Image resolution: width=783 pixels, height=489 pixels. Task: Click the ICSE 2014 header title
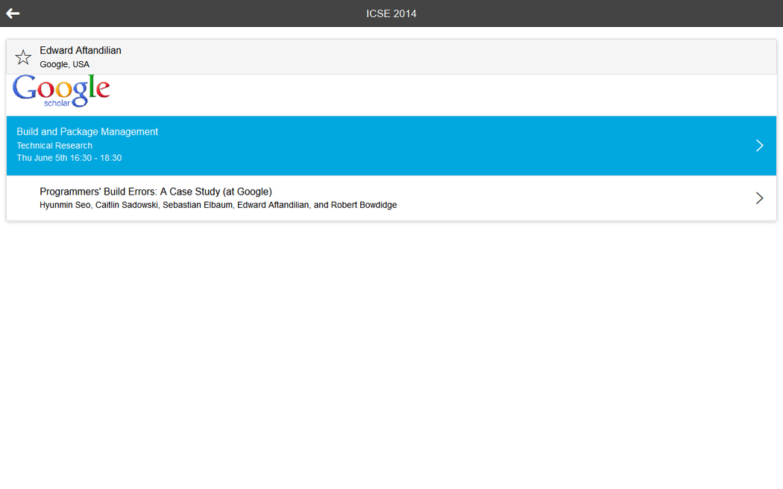391,13
